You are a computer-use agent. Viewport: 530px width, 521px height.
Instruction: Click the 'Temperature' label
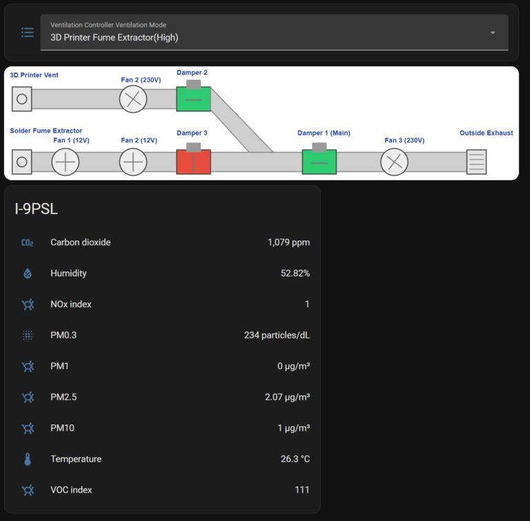pos(76,459)
